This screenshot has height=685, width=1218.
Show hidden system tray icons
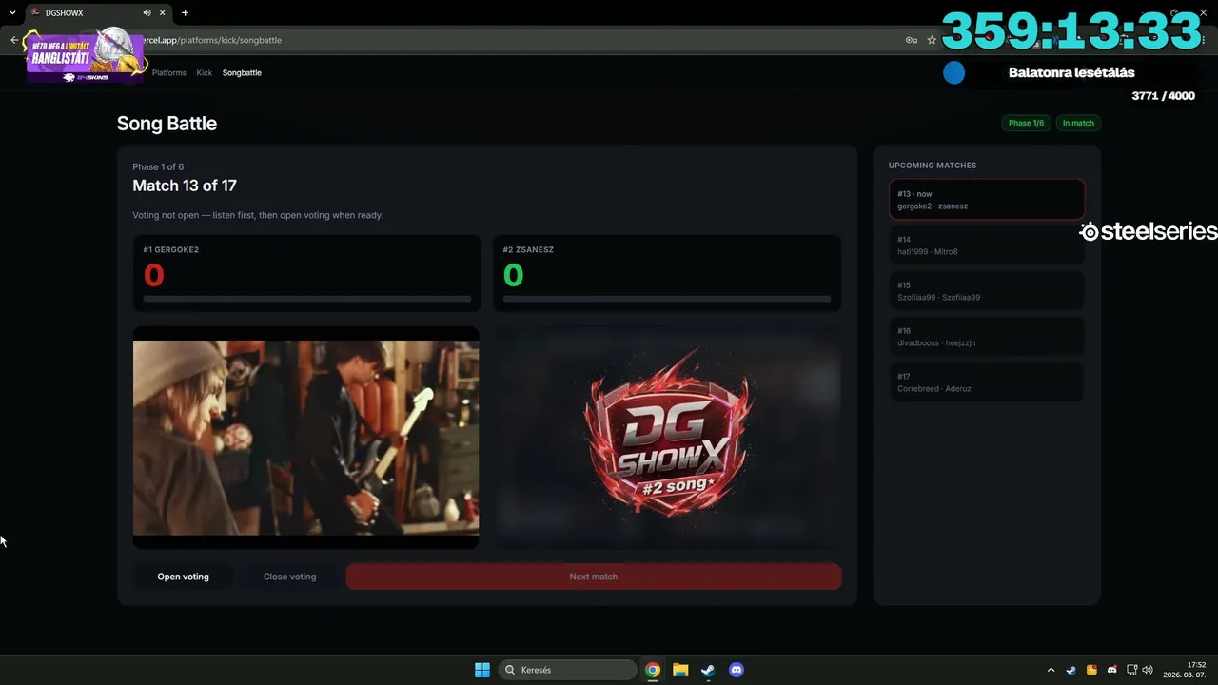tap(1051, 670)
